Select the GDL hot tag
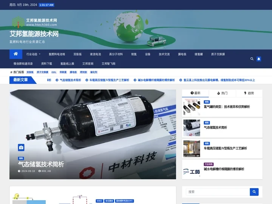 pos(54,72)
